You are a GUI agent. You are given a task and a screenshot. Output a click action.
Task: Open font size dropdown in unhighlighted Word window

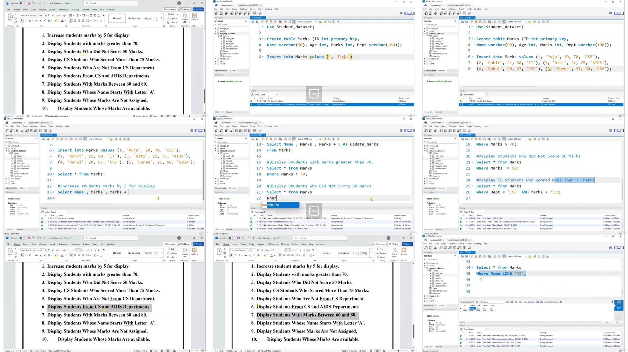click(x=45, y=16)
